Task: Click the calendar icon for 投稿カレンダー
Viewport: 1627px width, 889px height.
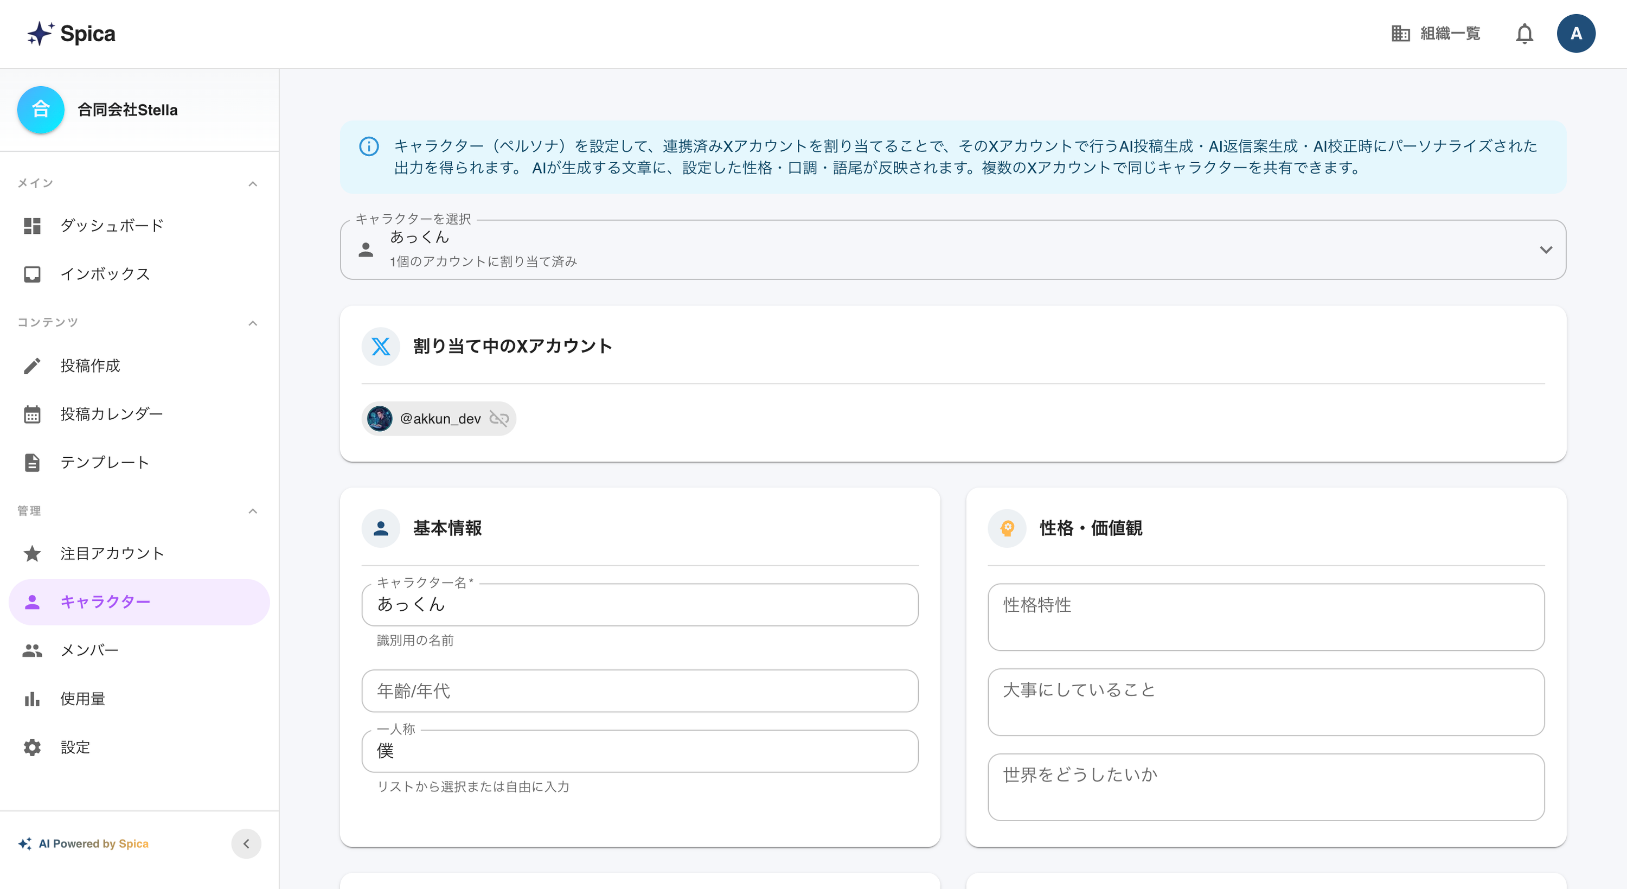Action: [x=32, y=414]
